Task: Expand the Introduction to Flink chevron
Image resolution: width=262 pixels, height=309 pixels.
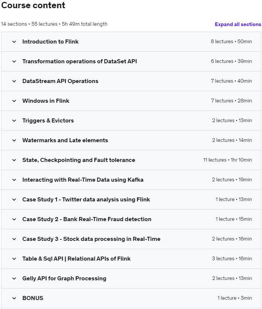Action: pos(14,42)
